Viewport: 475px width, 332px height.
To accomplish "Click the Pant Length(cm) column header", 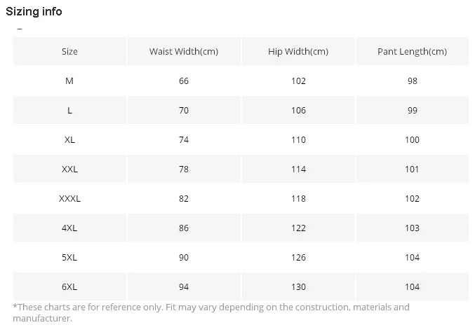I will [x=413, y=51].
